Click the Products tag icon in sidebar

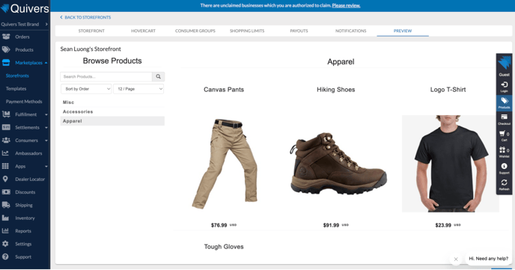click(6, 49)
